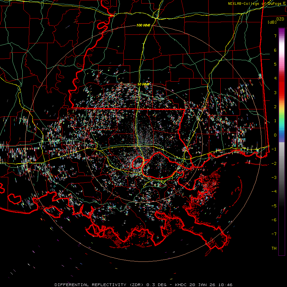Select the 7 value on color scale

pyautogui.click(x=275, y=36)
